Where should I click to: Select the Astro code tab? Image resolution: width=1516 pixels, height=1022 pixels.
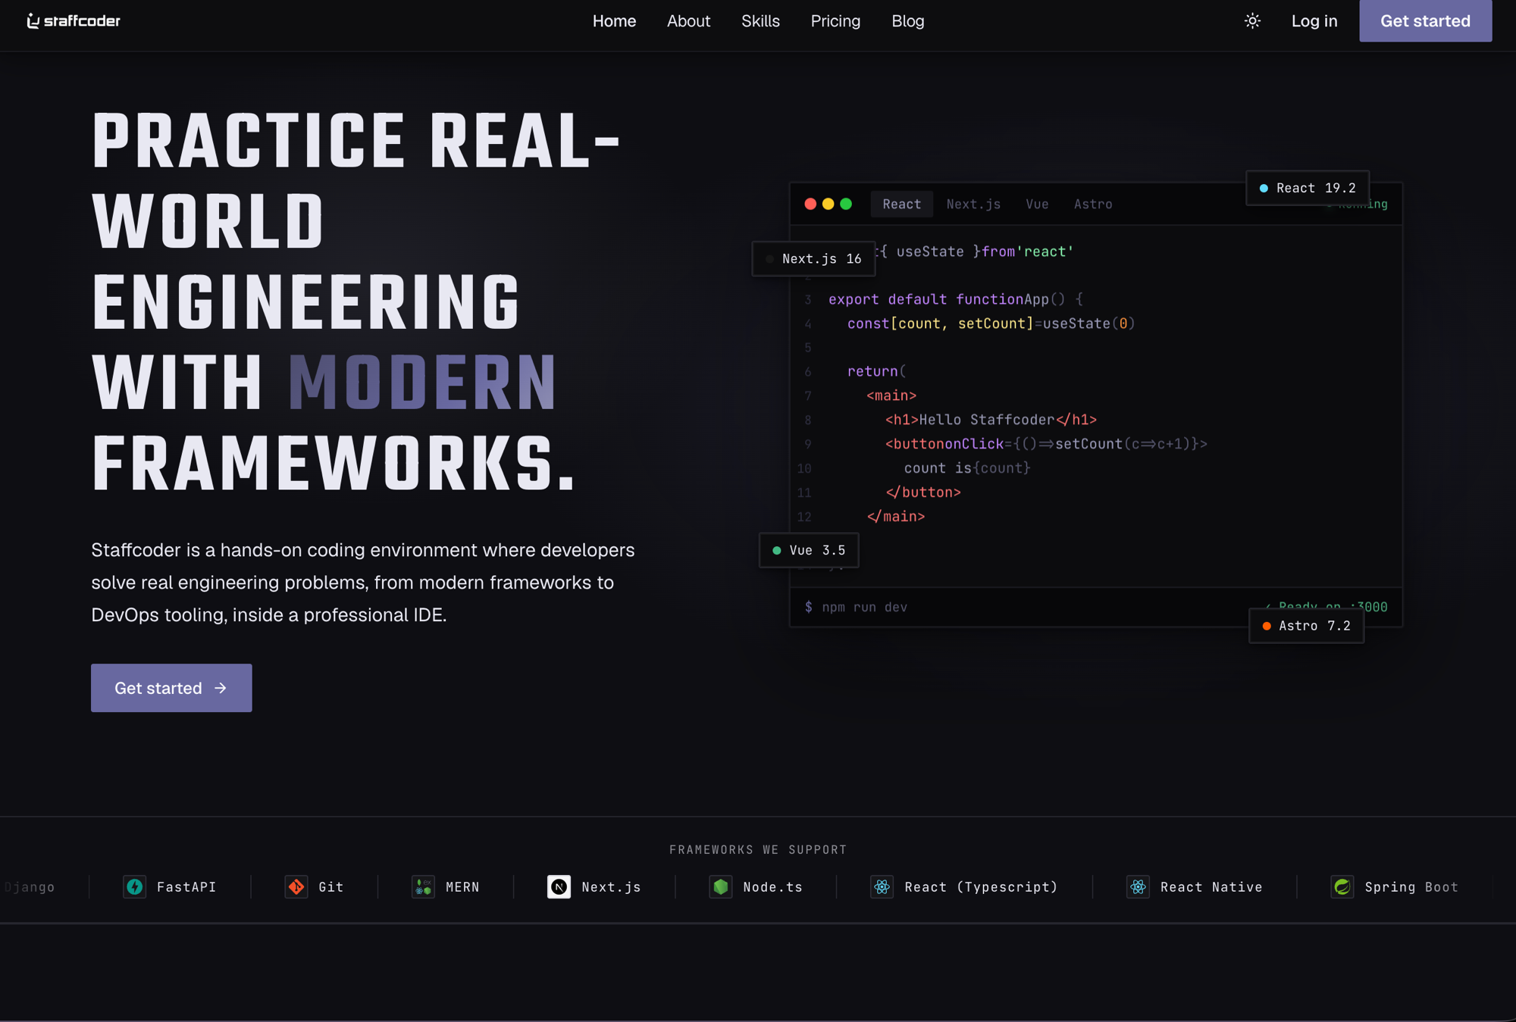(x=1093, y=204)
